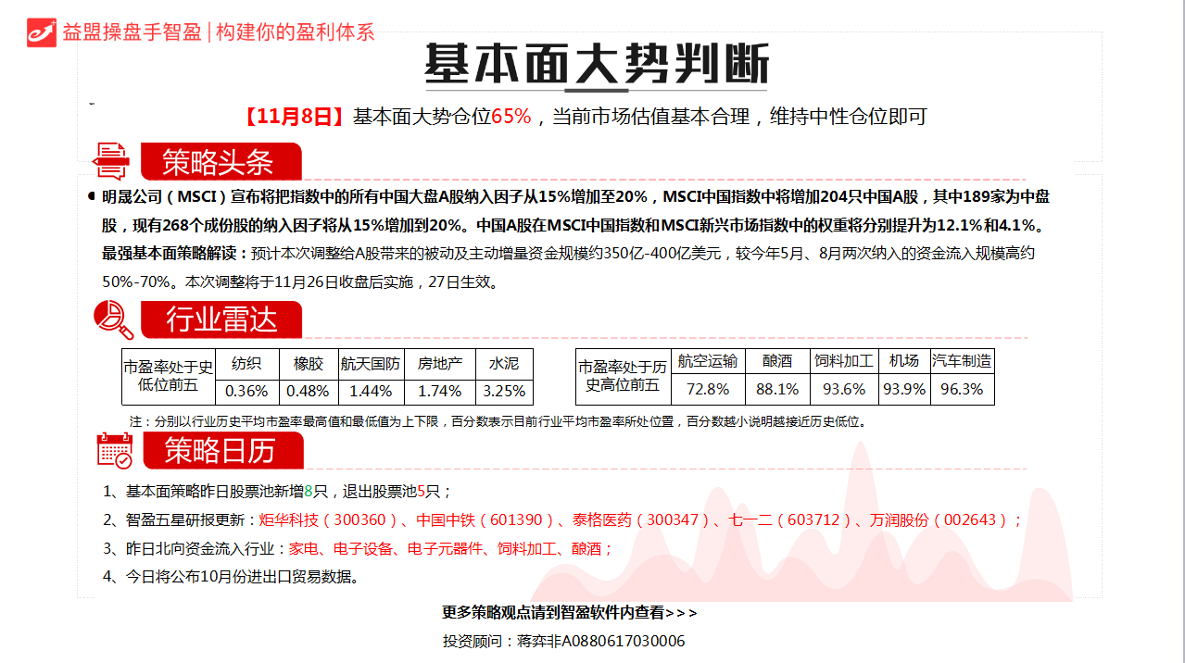
Task: Click the newspaper icon beside 策略头条
Action: (x=111, y=161)
